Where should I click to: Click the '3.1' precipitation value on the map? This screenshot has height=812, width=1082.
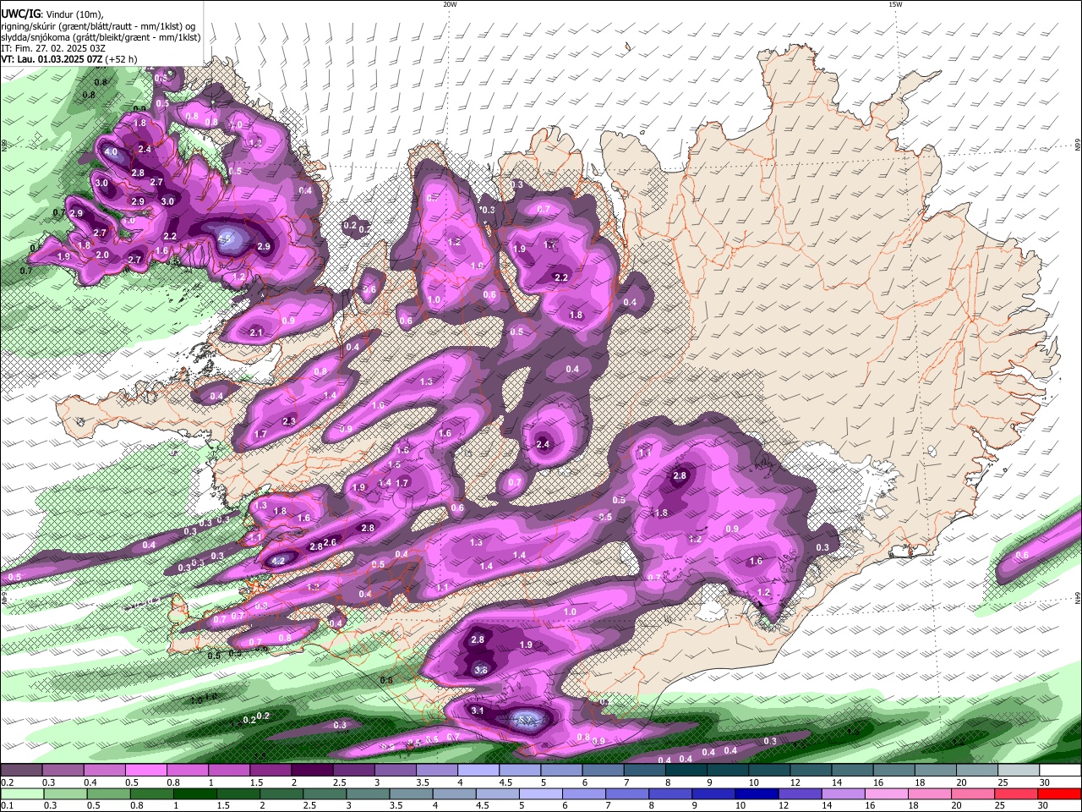pyautogui.click(x=477, y=710)
